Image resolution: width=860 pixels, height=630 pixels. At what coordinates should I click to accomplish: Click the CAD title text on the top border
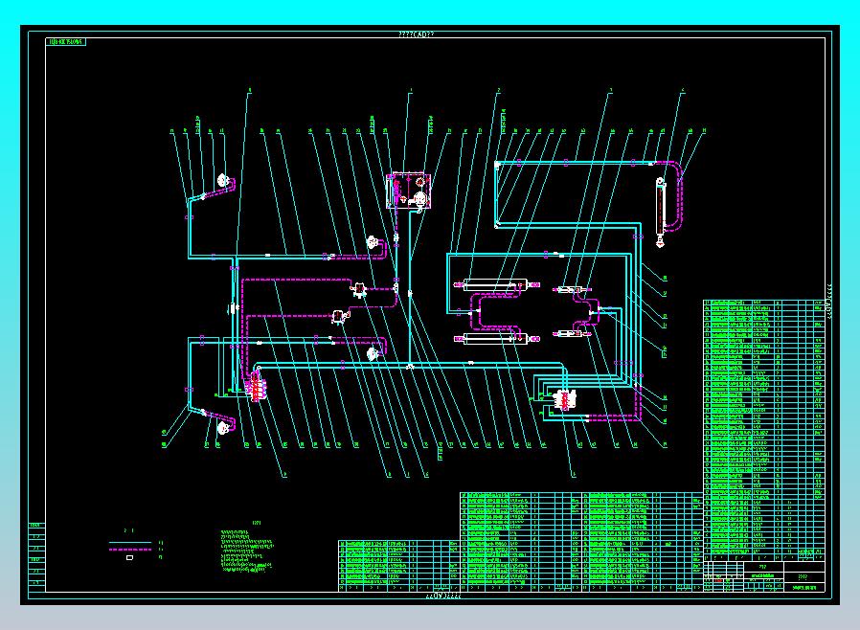[x=416, y=34]
